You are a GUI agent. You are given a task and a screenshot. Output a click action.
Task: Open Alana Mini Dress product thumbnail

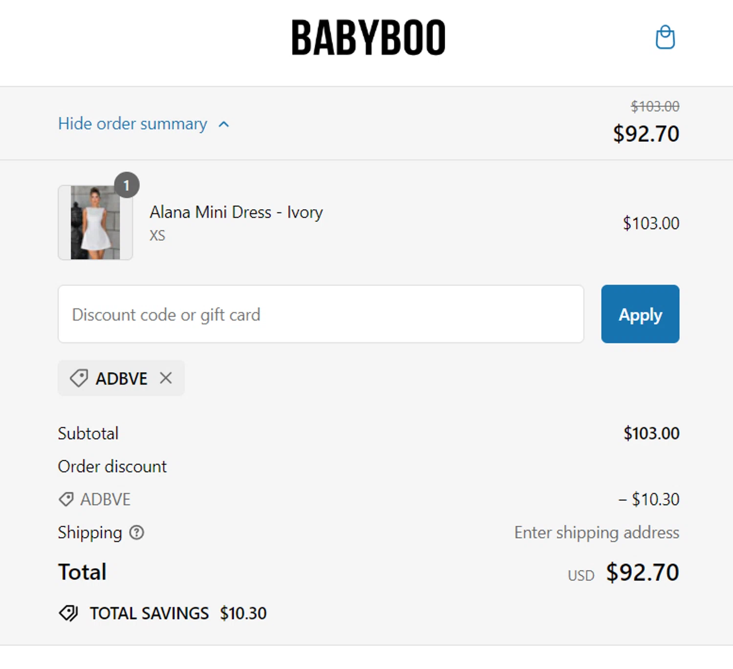95,223
